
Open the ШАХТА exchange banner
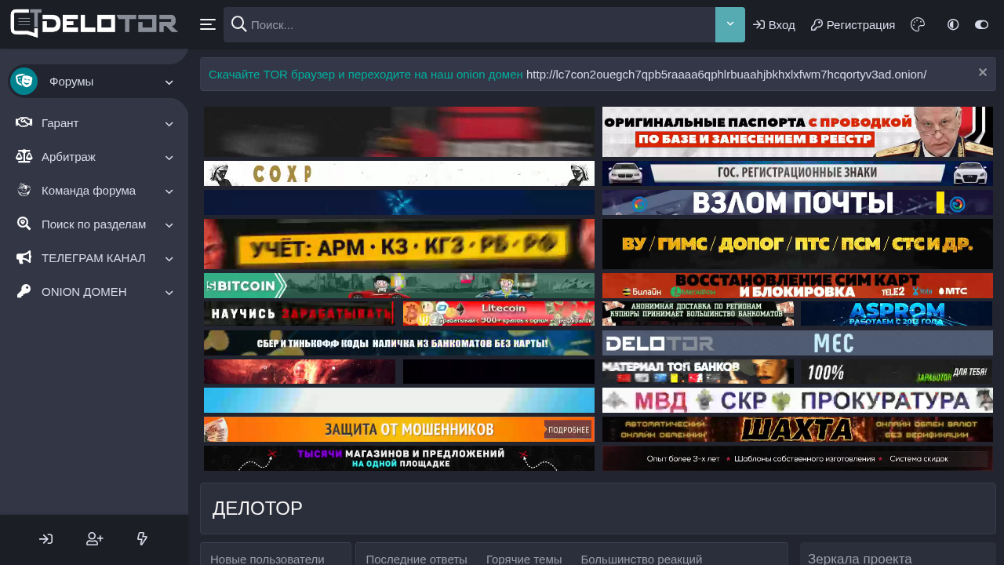pos(798,429)
